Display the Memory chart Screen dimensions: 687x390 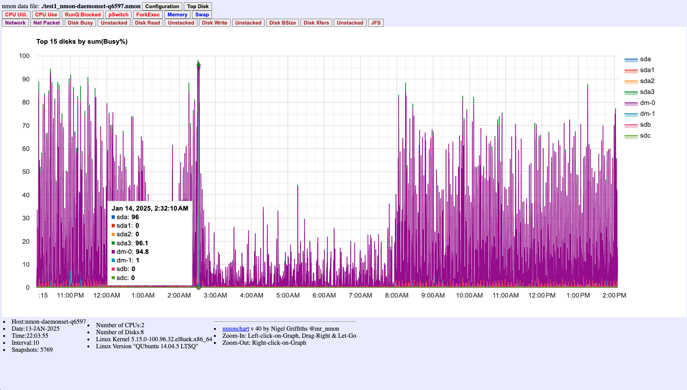[177, 14]
